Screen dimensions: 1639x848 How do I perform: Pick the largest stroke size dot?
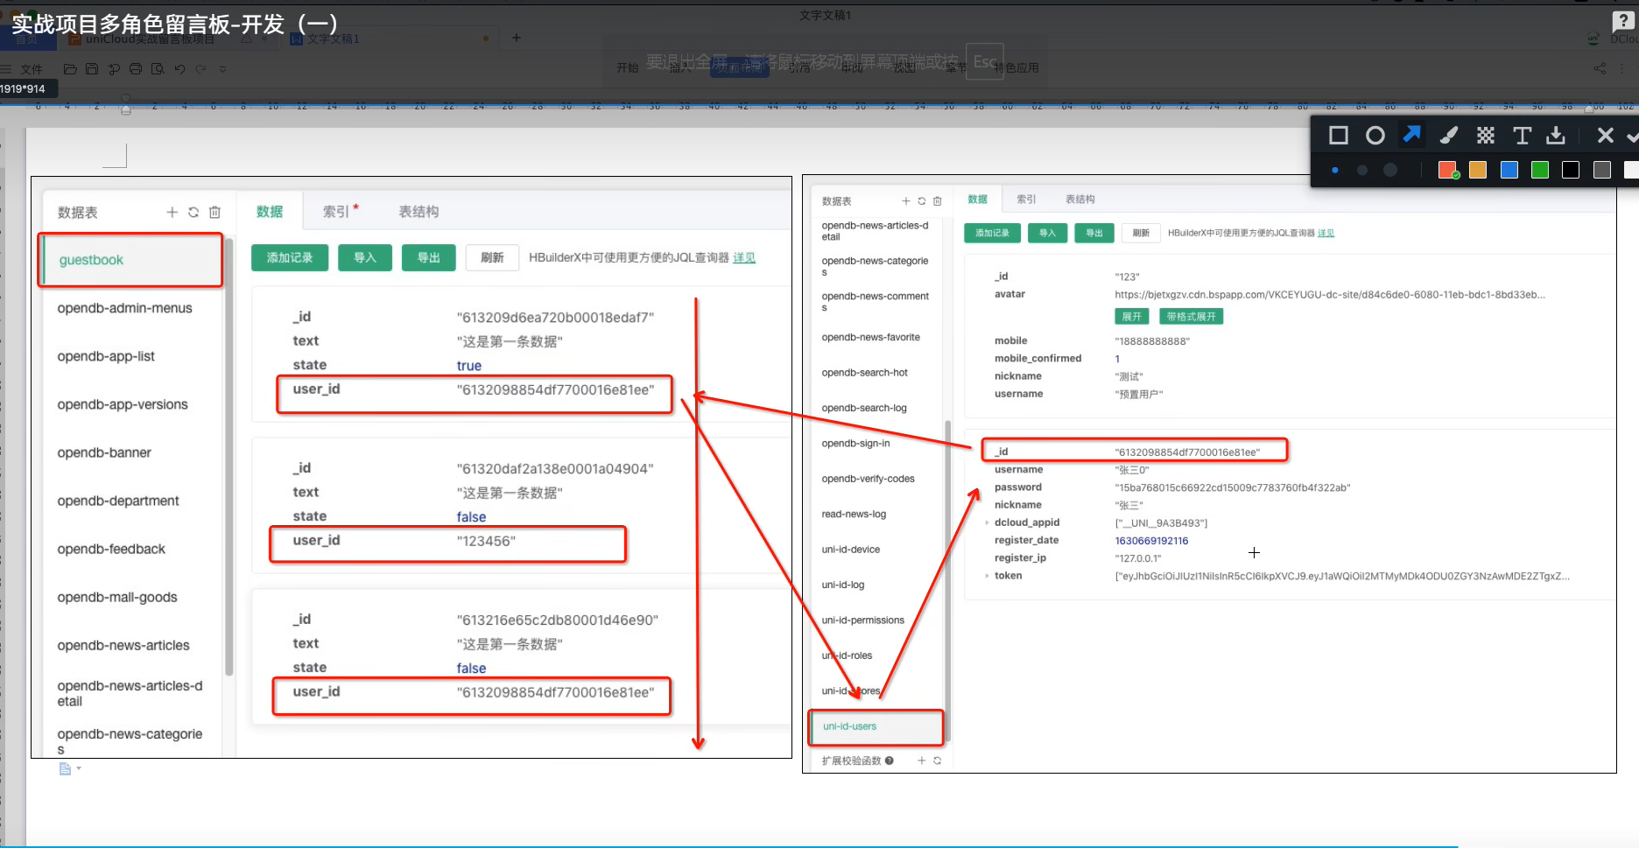coord(1390,171)
